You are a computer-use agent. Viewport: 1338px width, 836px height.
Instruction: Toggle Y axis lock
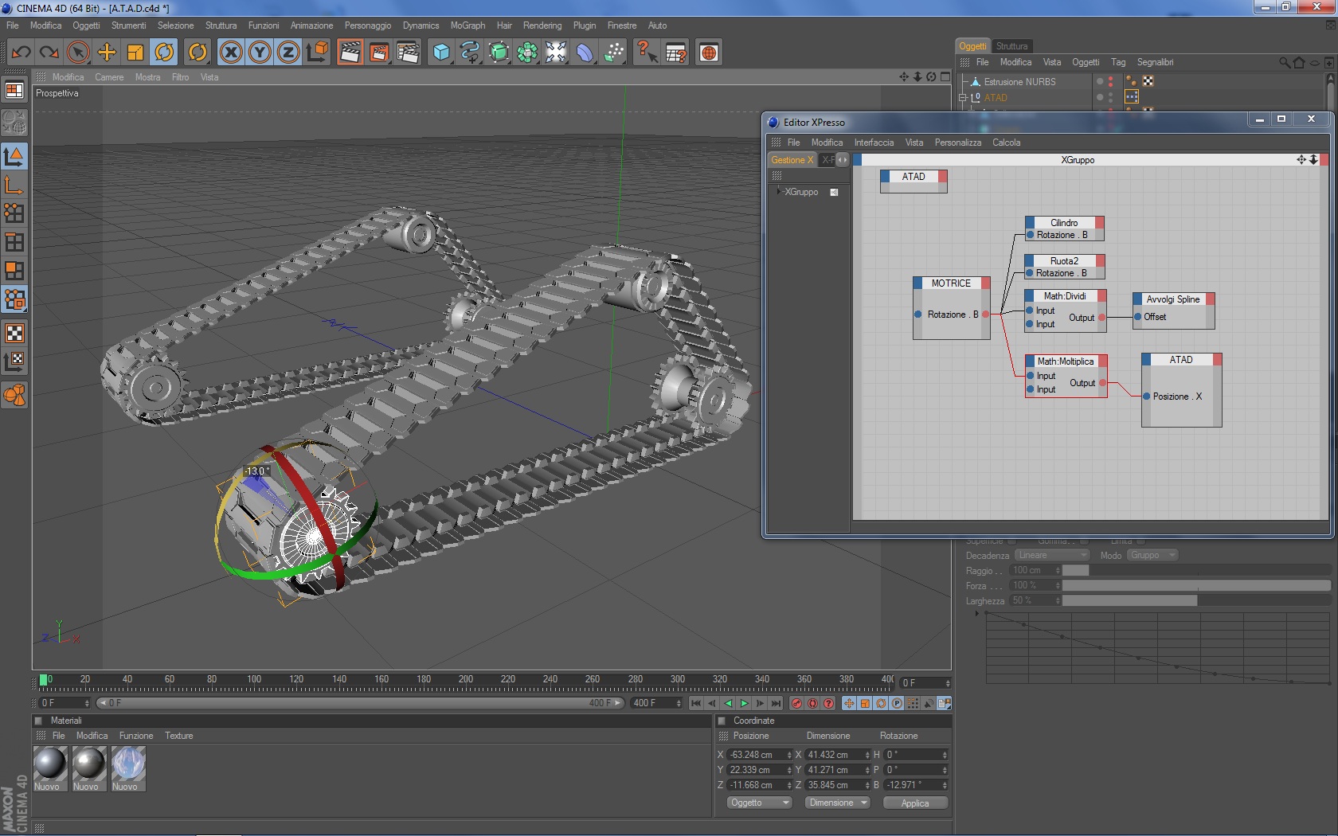[x=260, y=53]
